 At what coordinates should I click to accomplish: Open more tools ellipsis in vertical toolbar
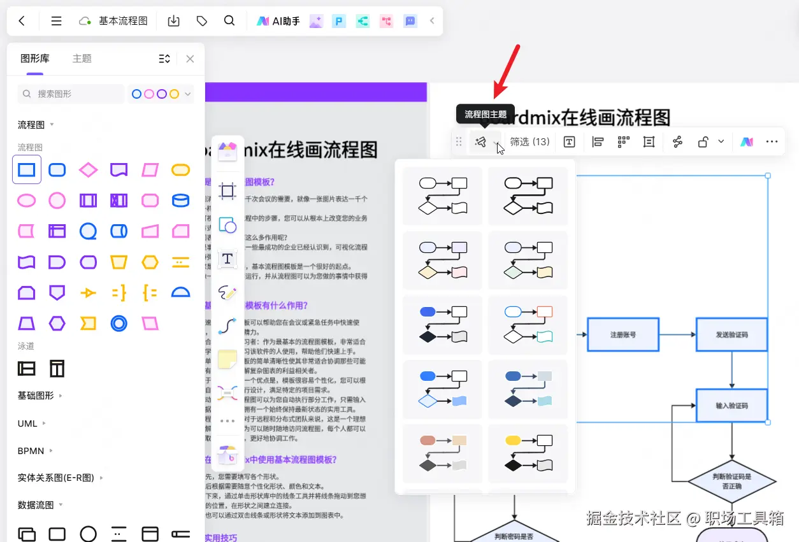[227, 421]
